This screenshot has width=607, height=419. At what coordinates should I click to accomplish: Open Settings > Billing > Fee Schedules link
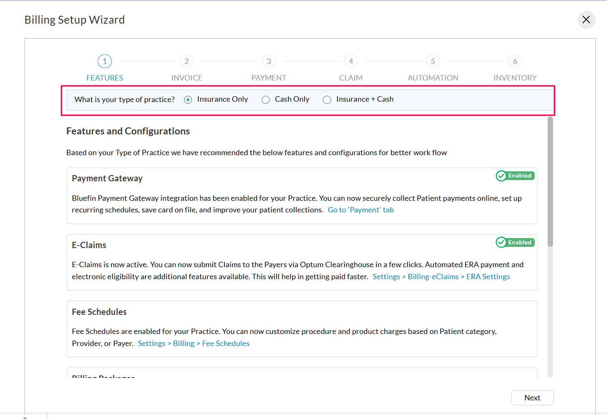pos(194,343)
